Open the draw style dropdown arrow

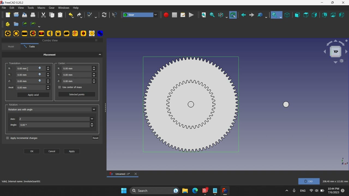click(227, 17)
